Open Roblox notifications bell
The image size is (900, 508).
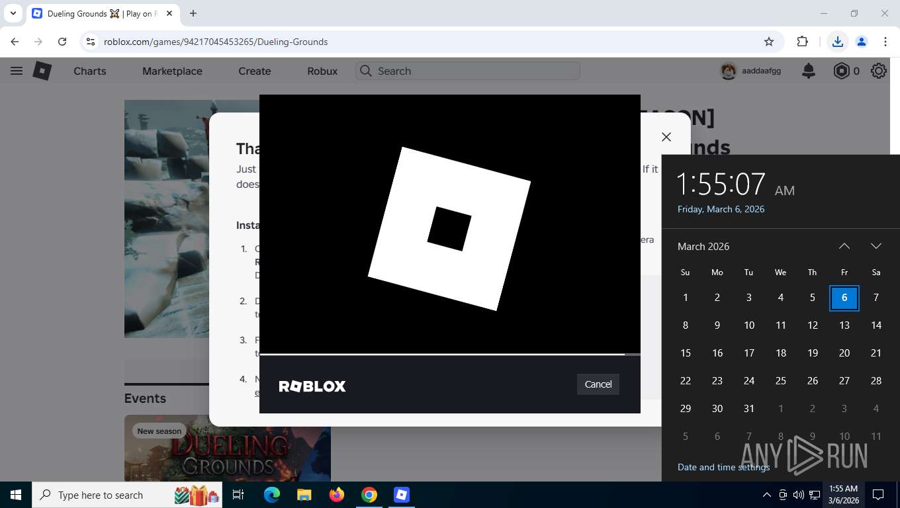(x=809, y=71)
